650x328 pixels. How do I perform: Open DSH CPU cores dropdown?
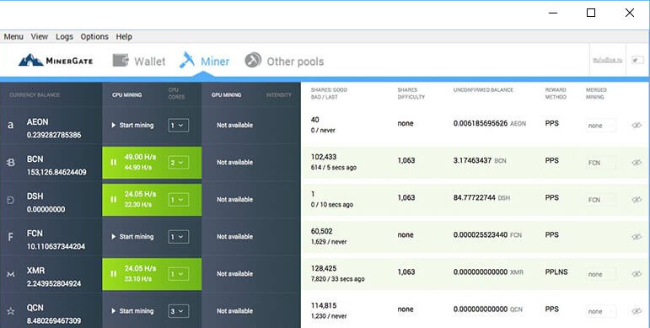coord(179,200)
